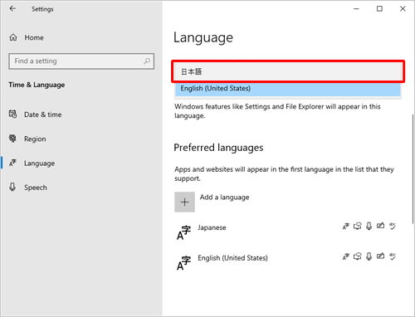Image resolution: width=415 pixels, height=317 pixels.
Task: Click the Region globe icon
Action: tap(12, 139)
